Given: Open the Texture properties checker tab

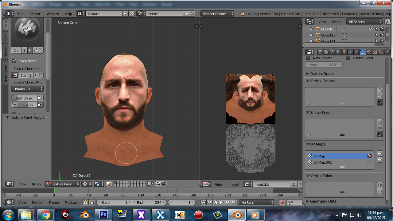Looking at the screenshot, I should 375,52.
